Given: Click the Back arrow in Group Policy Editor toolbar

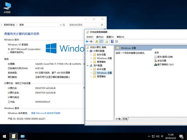Looking at the screenshot, I should [87, 41].
